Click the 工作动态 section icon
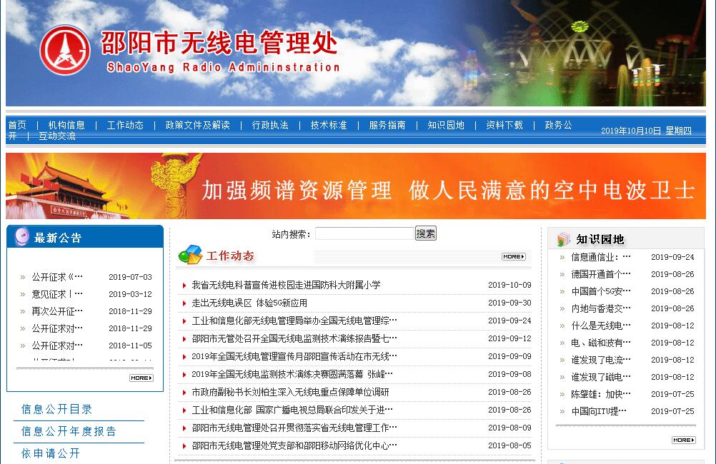 189,255
